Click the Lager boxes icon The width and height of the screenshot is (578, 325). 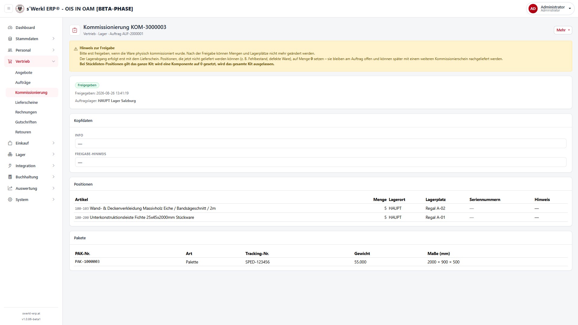click(x=10, y=155)
